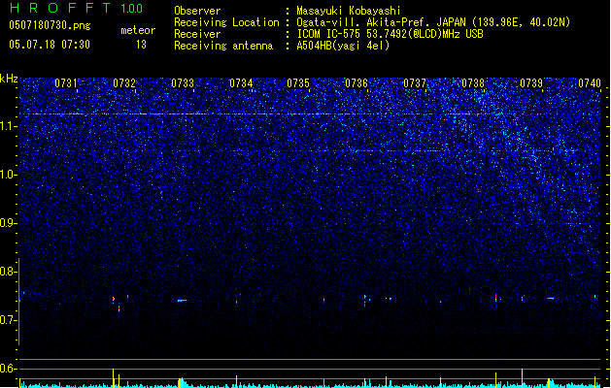Screen dimensions: 611x388
Task: Click the antenna text A504HB(yagi 4el)
Action: [x=343, y=46]
